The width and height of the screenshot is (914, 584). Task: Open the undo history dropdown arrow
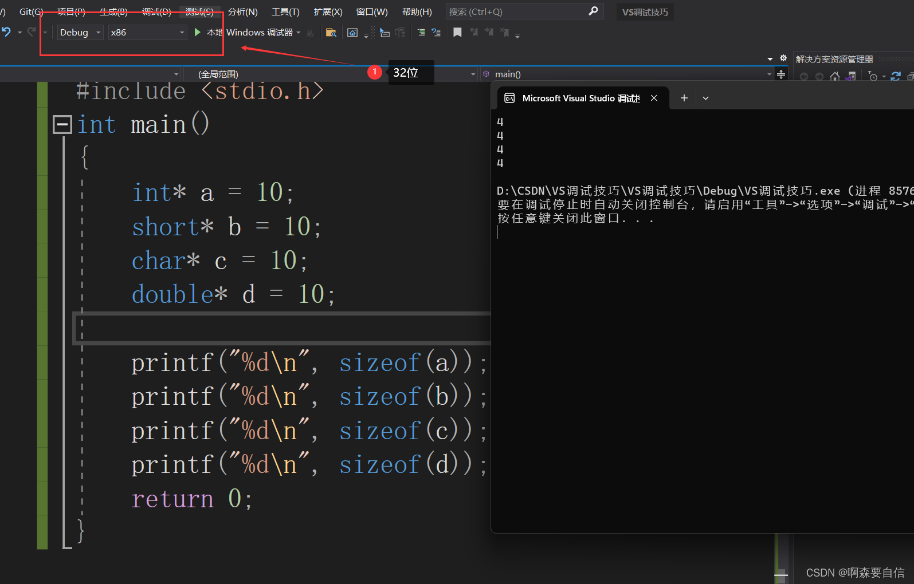pos(19,33)
